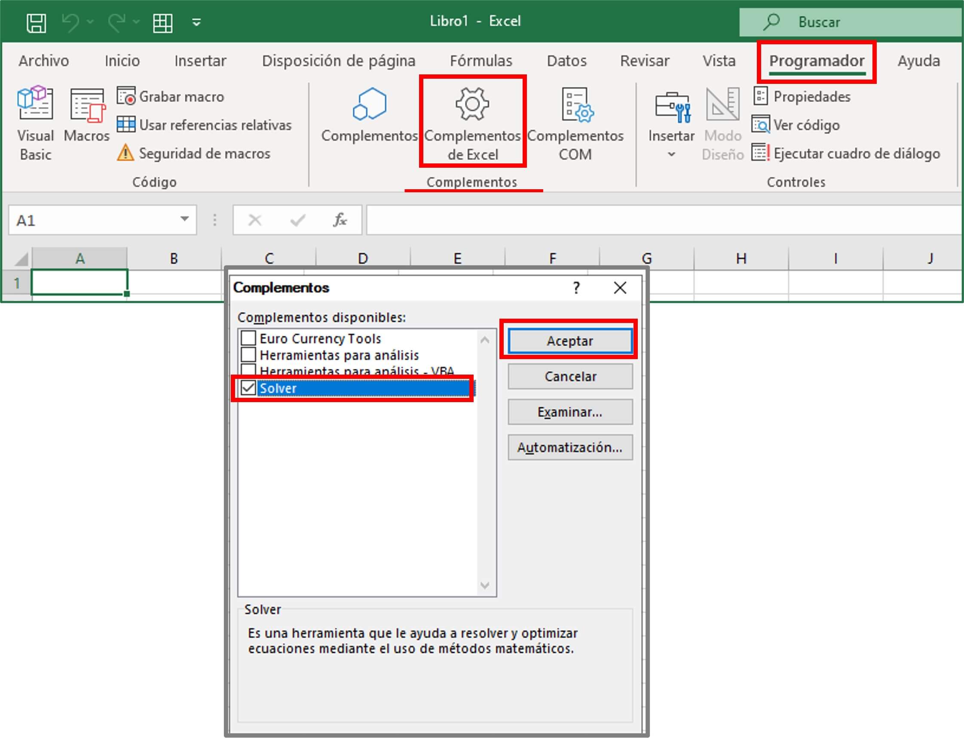The width and height of the screenshot is (964, 738).
Task: Open Complementos de Excel dialog
Action: pyautogui.click(x=473, y=123)
